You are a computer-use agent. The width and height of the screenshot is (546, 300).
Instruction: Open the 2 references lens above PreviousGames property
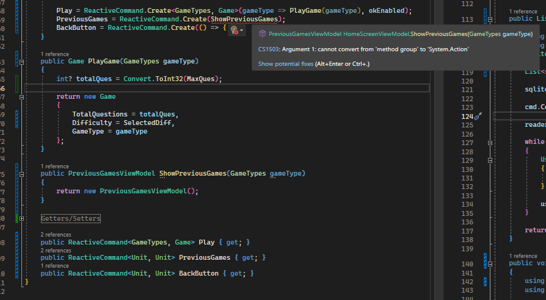(56, 251)
